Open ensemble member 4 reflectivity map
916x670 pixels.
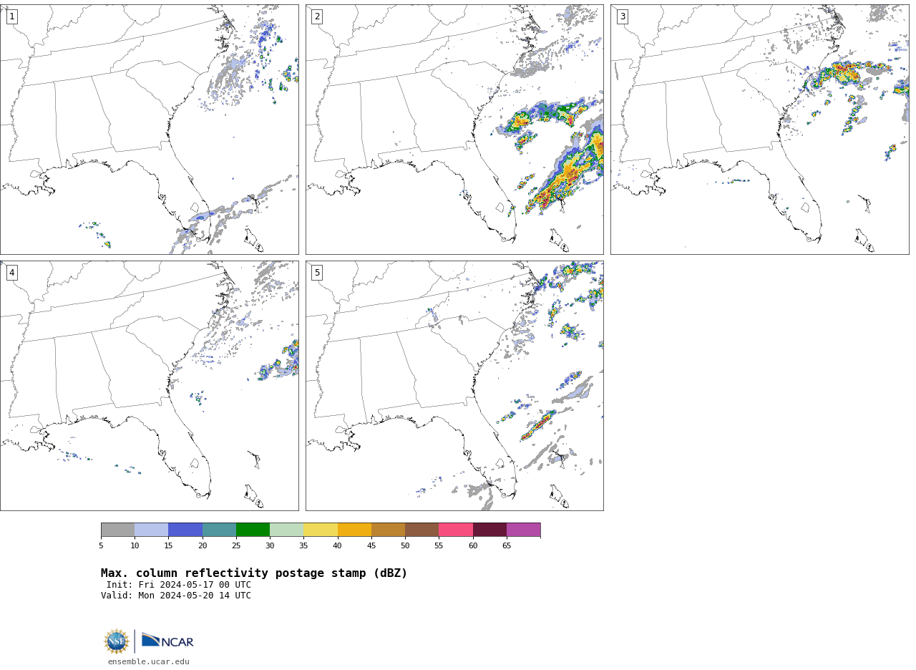(149, 386)
